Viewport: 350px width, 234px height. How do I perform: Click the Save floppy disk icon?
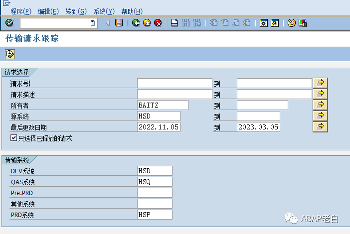119,23
